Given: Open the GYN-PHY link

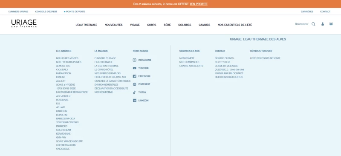Looking at the screenshot, I should click(x=61, y=138).
